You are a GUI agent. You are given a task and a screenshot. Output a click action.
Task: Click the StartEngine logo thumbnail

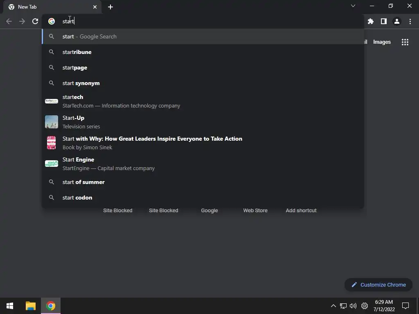(52, 164)
